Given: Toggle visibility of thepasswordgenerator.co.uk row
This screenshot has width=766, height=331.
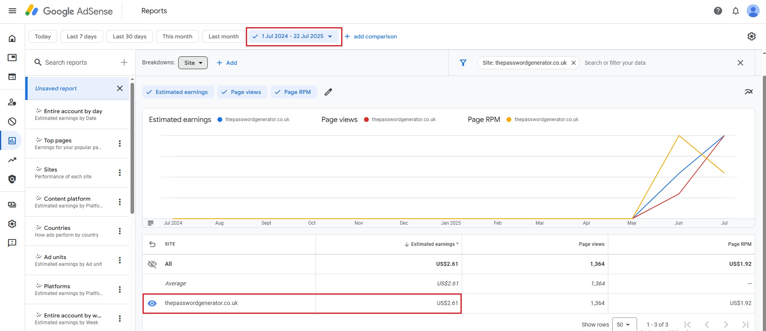Looking at the screenshot, I should (x=152, y=303).
